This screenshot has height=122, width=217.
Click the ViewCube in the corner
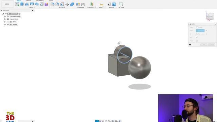210,16
